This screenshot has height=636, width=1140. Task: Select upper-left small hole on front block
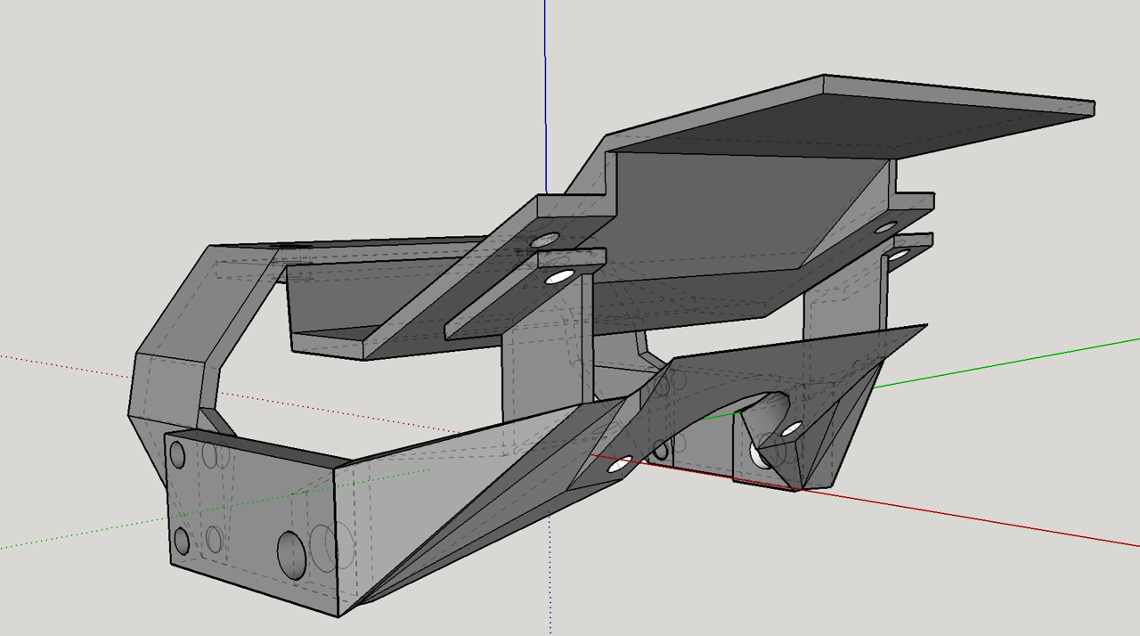tap(177, 455)
